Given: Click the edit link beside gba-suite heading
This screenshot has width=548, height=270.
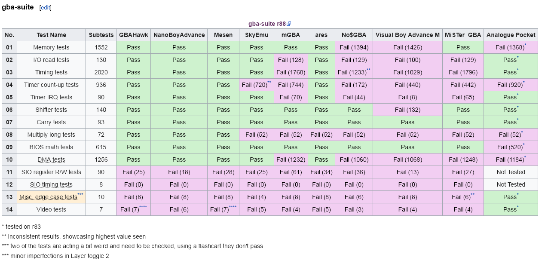Looking at the screenshot, I should (x=45, y=8).
